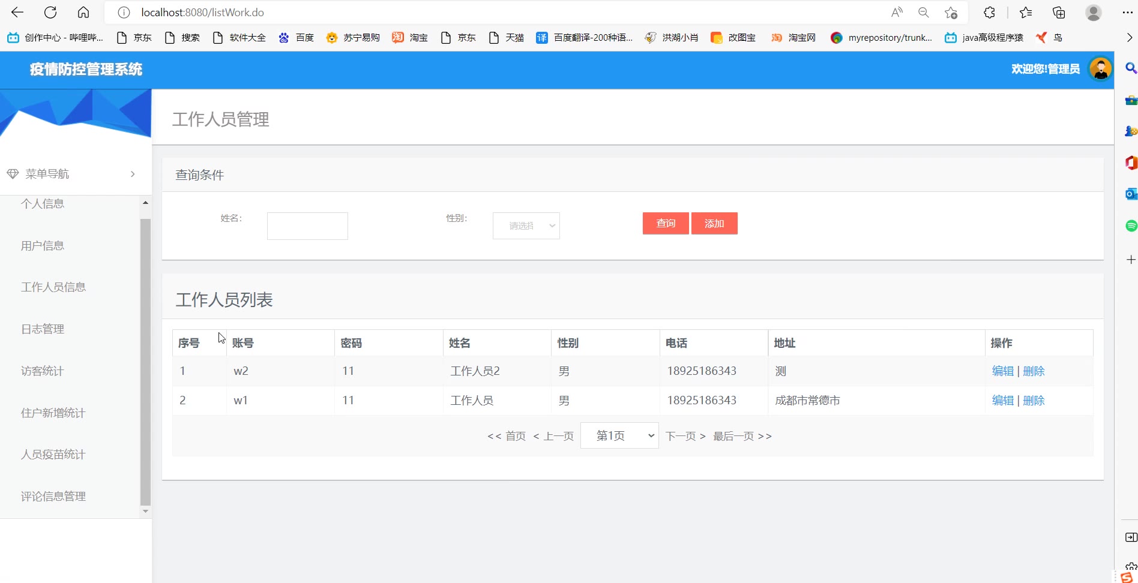Click the side menu scrollbar up arrow
The height and width of the screenshot is (583, 1138).
[145, 203]
